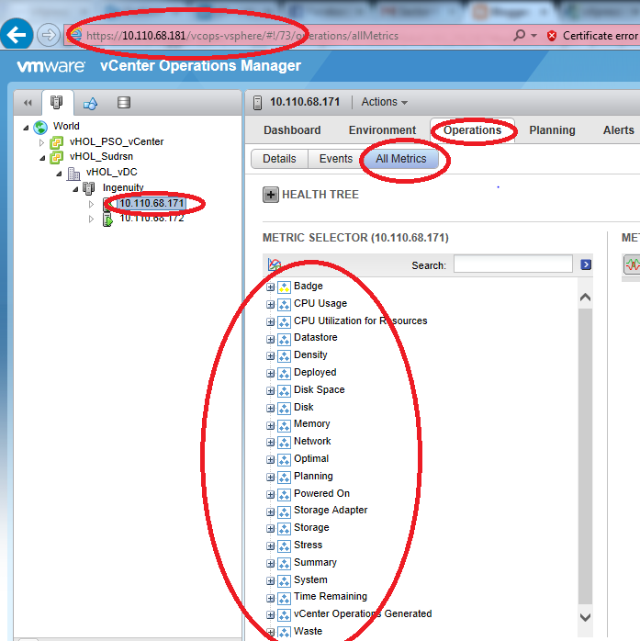Expand the vHOL_PSO_vCenter tree node
The width and height of the screenshot is (640, 641).
click(x=41, y=142)
